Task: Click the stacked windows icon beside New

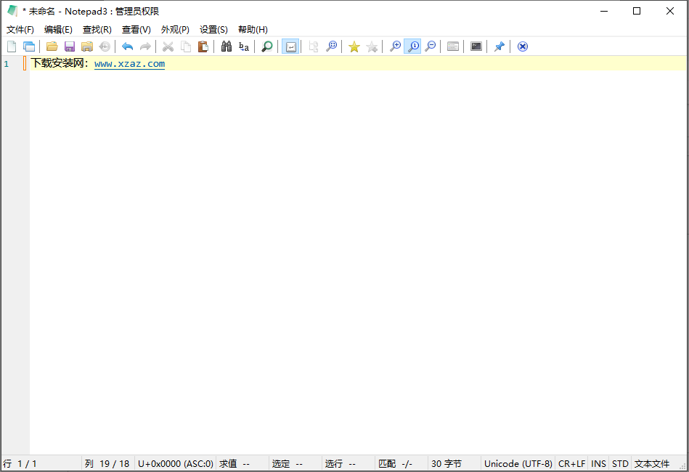Action: (29, 46)
